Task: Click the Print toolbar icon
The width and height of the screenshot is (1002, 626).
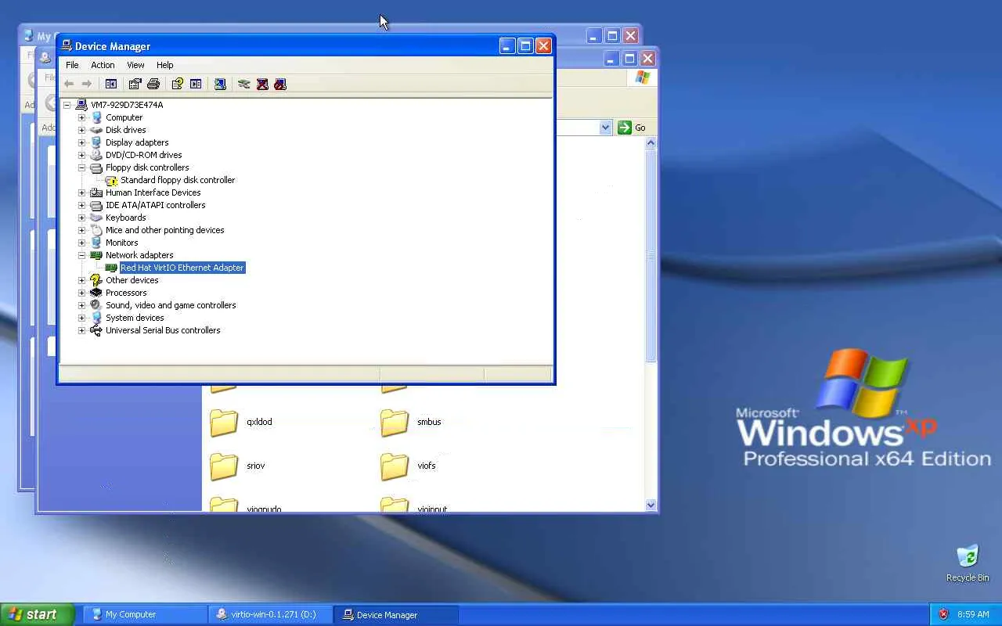Action: pyautogui.click(x=153, y=84)
